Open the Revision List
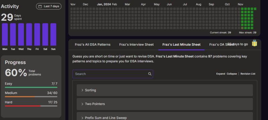This screenshot has width=268, height=120. point(248,74)
